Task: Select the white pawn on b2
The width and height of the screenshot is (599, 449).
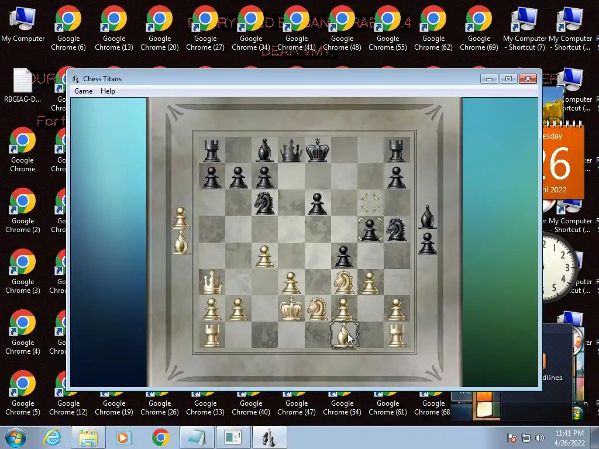Action: point(239,308)
